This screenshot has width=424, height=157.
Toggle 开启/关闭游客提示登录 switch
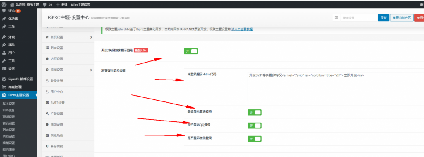coord(191,51)
